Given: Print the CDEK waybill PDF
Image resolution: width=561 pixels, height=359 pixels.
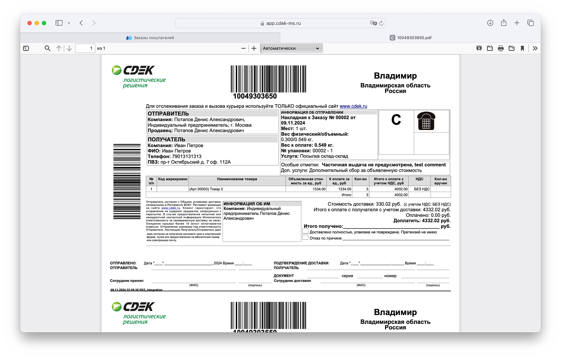Looking at the screenshot, I should click(501, 48).
